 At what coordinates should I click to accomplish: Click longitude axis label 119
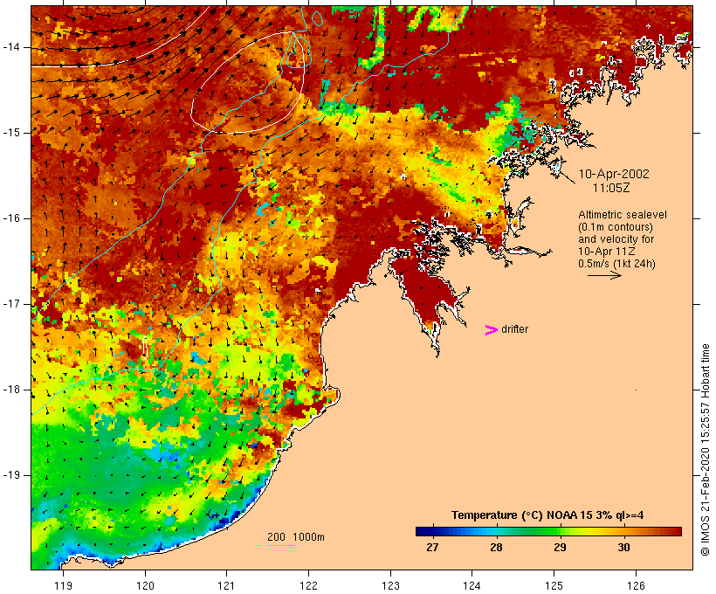pyautogui.click(x=63, y=586)
